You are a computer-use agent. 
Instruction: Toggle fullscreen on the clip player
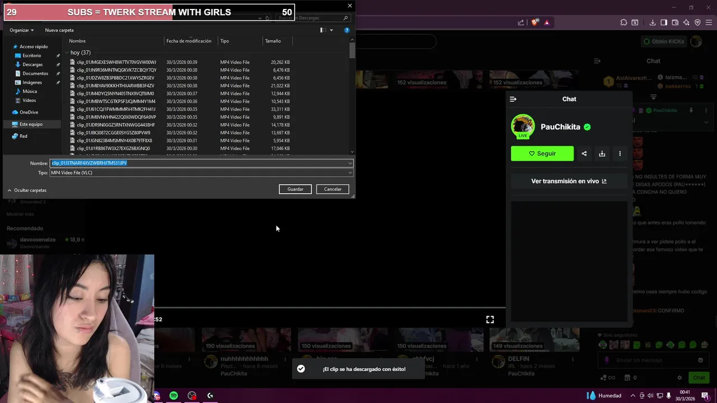(x=490, y=320)
